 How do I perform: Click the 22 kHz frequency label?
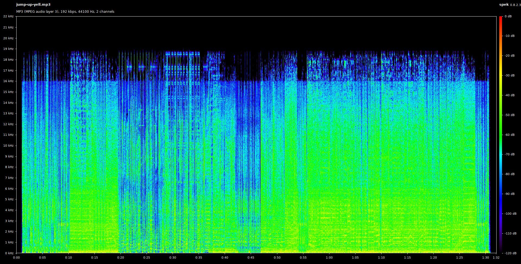pos(8,17)
